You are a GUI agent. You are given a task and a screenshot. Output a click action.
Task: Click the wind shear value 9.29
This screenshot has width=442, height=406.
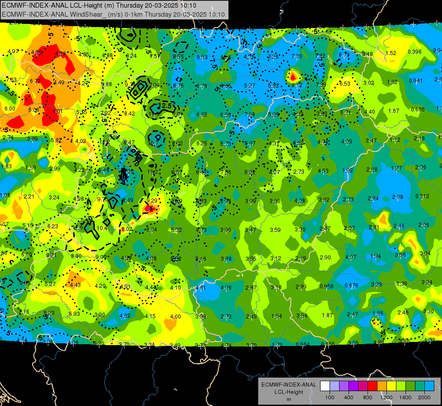coord(152,201)
